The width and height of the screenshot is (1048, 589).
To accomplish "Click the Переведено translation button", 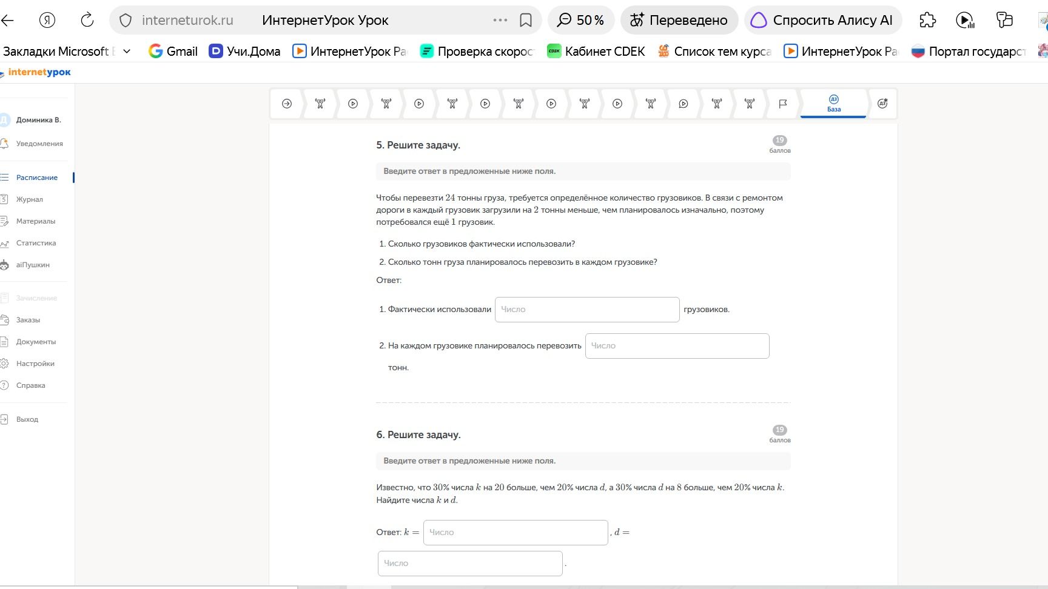I will tap(679, 20).
